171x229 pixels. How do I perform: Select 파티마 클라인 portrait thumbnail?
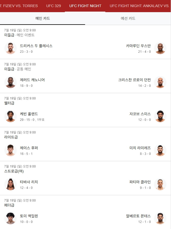(160, 184)
